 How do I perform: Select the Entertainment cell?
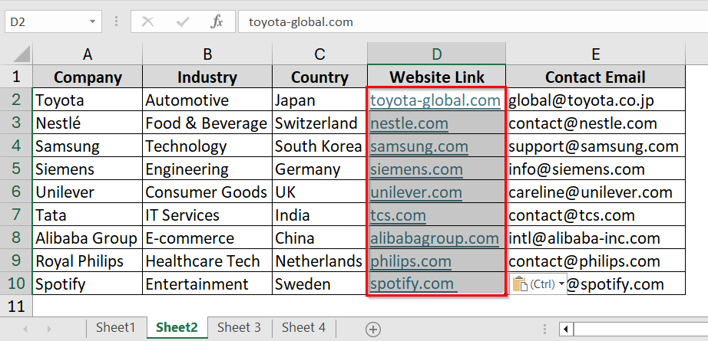click(207, 284)
